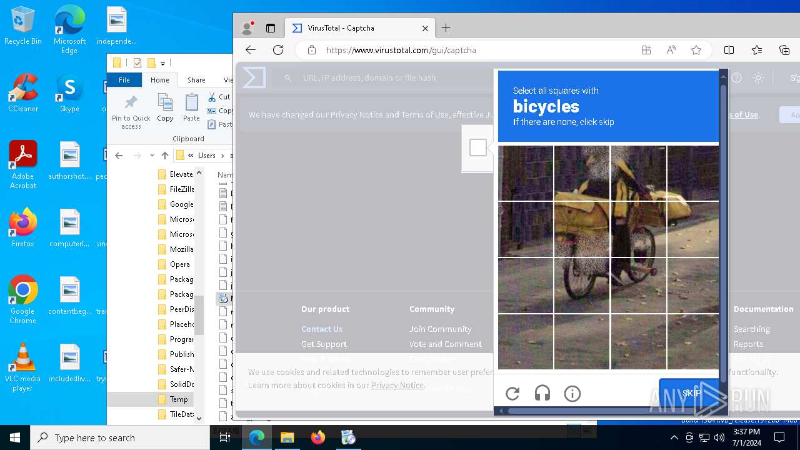Open Edge Collections icon
The image size is (800, 450).
click(784, 50)
